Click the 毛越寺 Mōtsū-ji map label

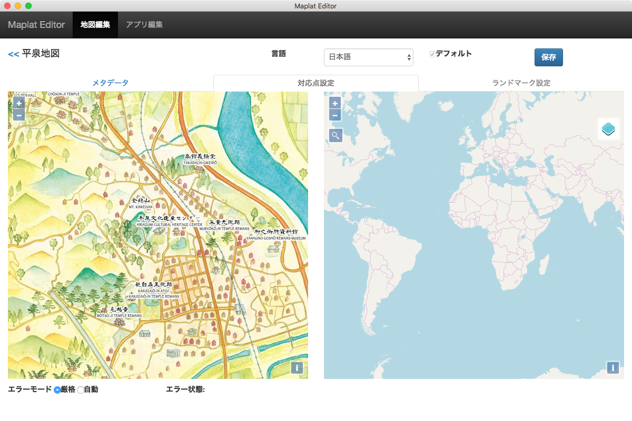click(119, 312)
